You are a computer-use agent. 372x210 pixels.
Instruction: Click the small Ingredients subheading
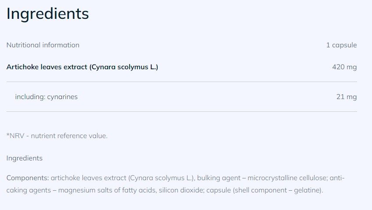point(25,158)
